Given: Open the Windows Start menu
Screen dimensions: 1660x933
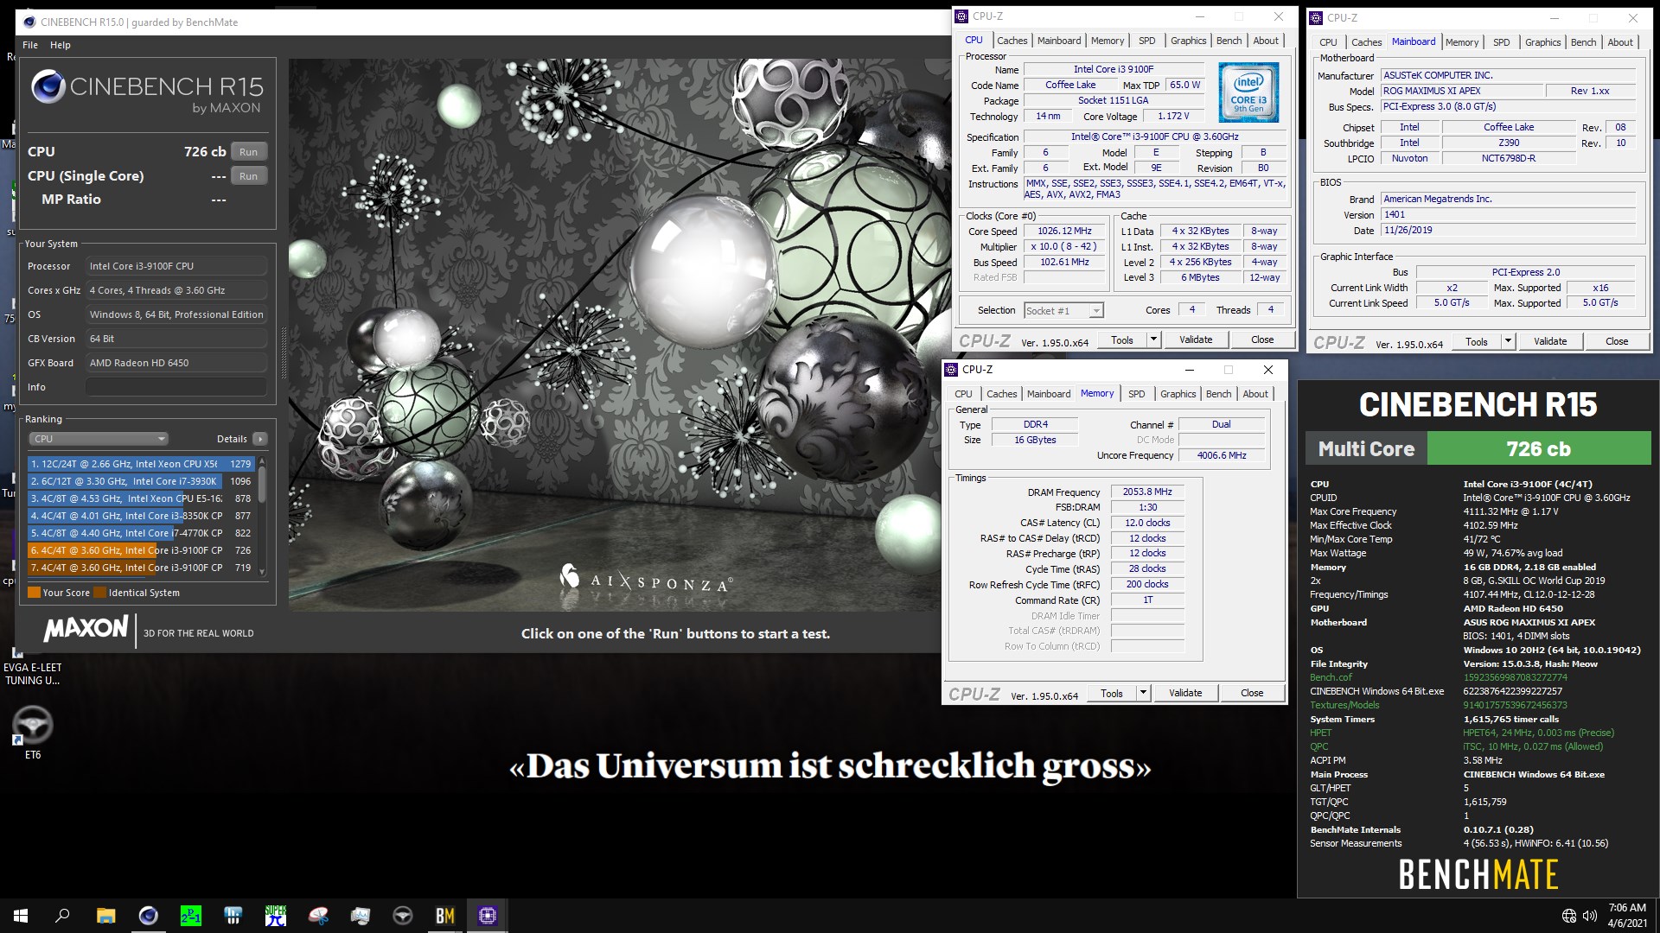Looking at the screenshot, I should tap(21, 916).
